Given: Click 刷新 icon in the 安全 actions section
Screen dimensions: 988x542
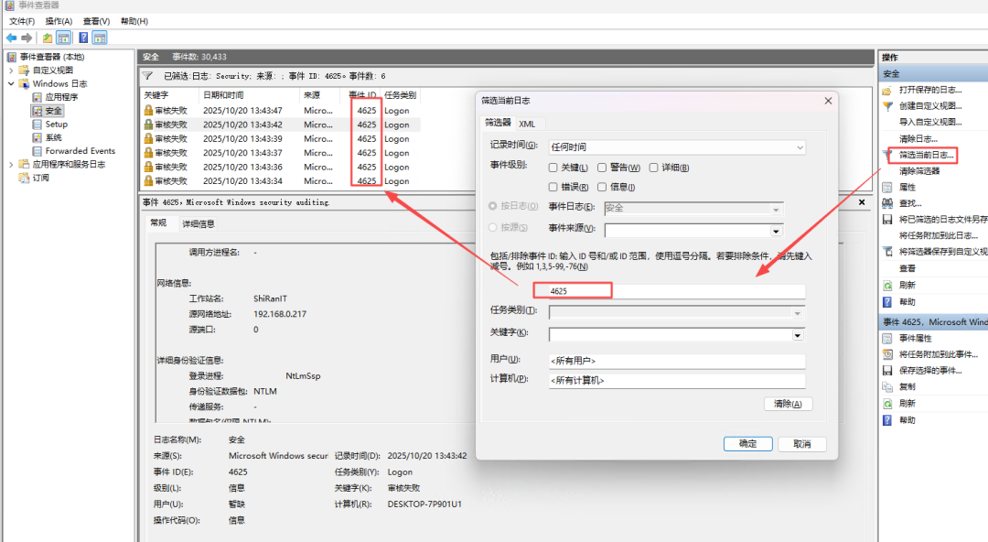Looking at the screenshot, I should tap(887, 286).
